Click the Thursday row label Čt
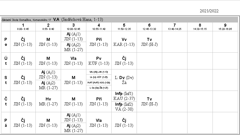Viewport: 240px width, 135px height. (x=6, y=102)
